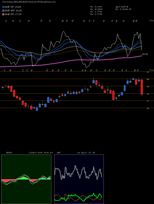This screenshot has height=204, width=154.
Task: Click the 19 price axis label
Action: tap(148, 87)
